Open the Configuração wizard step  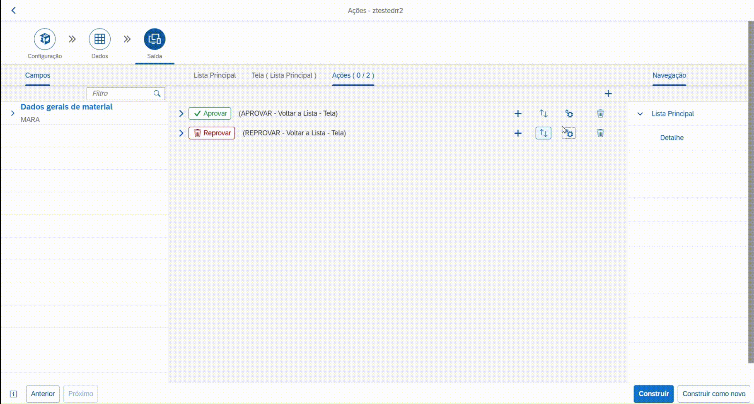tap(45, 39)
